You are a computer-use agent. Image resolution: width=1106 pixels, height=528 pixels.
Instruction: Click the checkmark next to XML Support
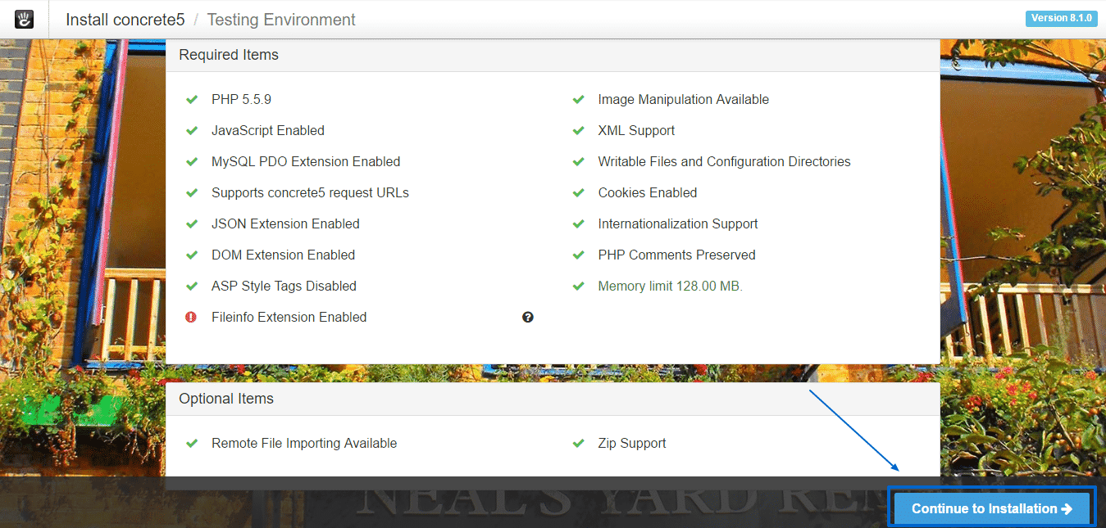click(x=578, y=130)
